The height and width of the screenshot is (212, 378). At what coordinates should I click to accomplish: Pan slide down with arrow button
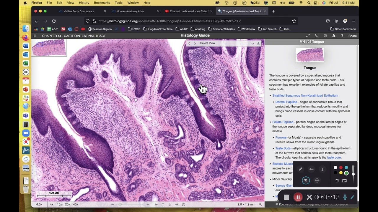point(170,204)
